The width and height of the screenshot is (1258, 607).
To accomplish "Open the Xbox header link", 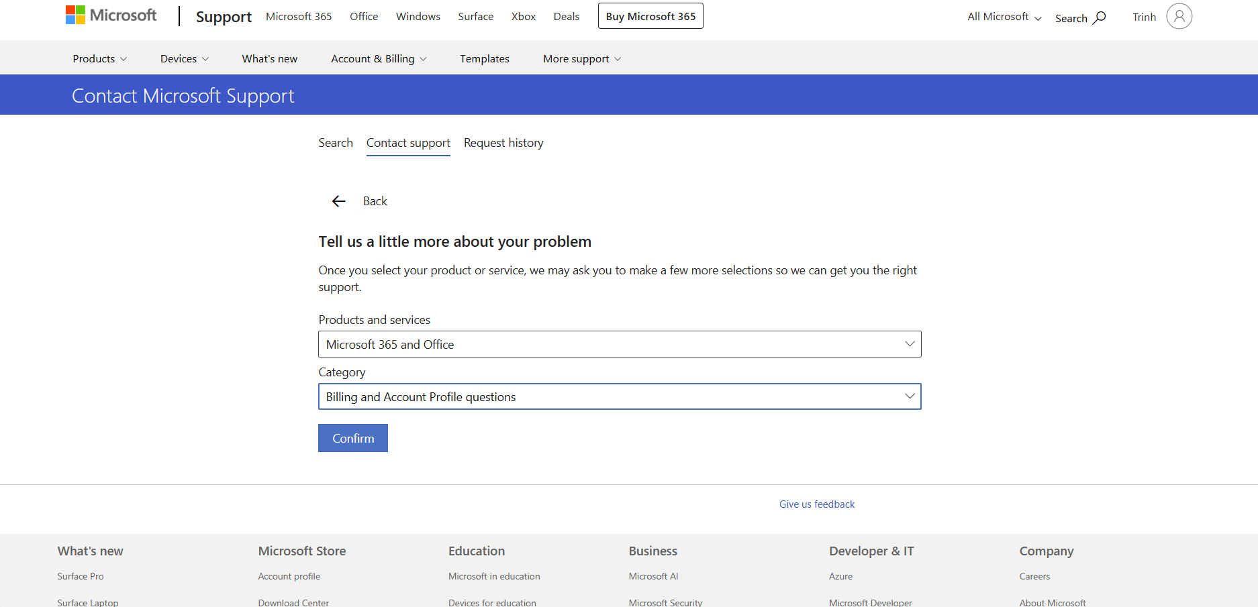I will coord(524,16).
